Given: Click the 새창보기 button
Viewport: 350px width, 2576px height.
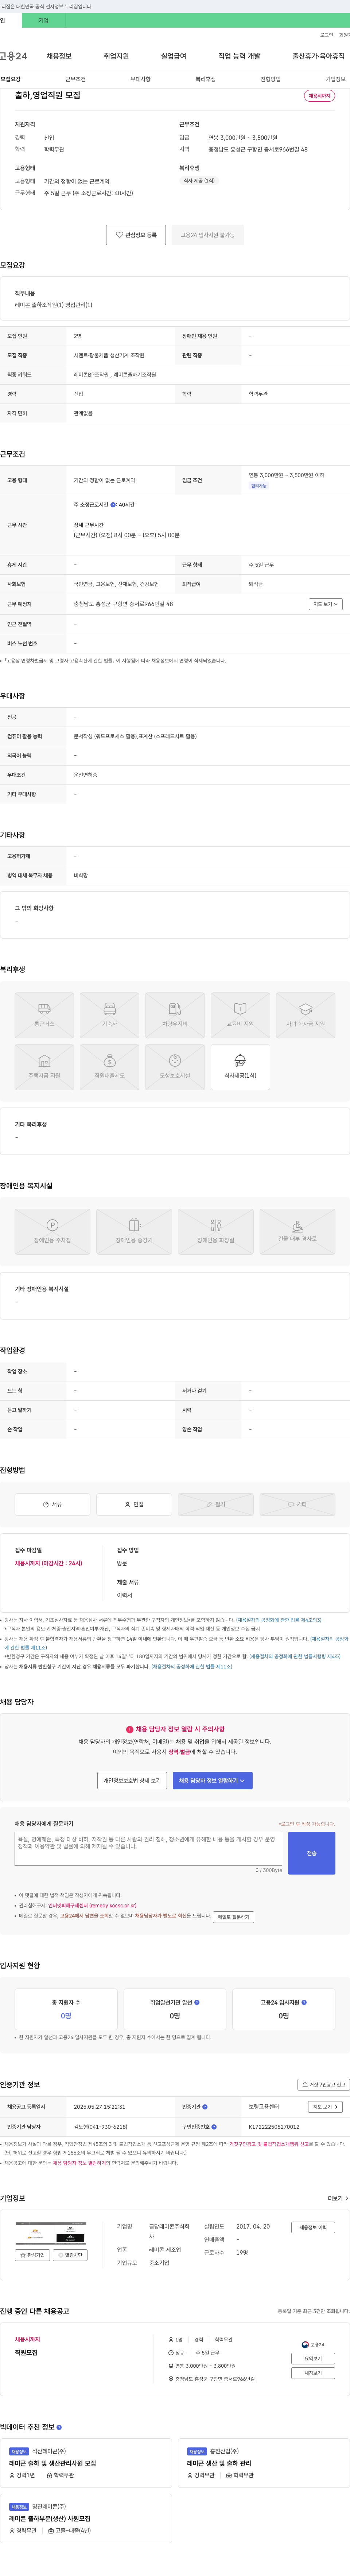Looking at the screenshot, I should tap(313, 2373).
